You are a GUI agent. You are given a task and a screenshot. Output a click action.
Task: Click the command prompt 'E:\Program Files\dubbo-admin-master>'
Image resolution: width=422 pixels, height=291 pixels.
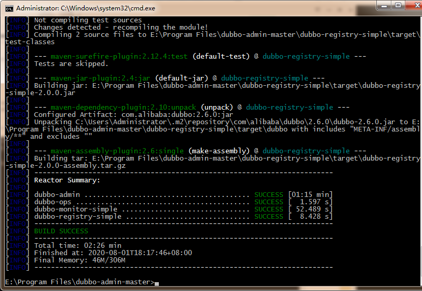pyautogui.click(x=80, y=282)
